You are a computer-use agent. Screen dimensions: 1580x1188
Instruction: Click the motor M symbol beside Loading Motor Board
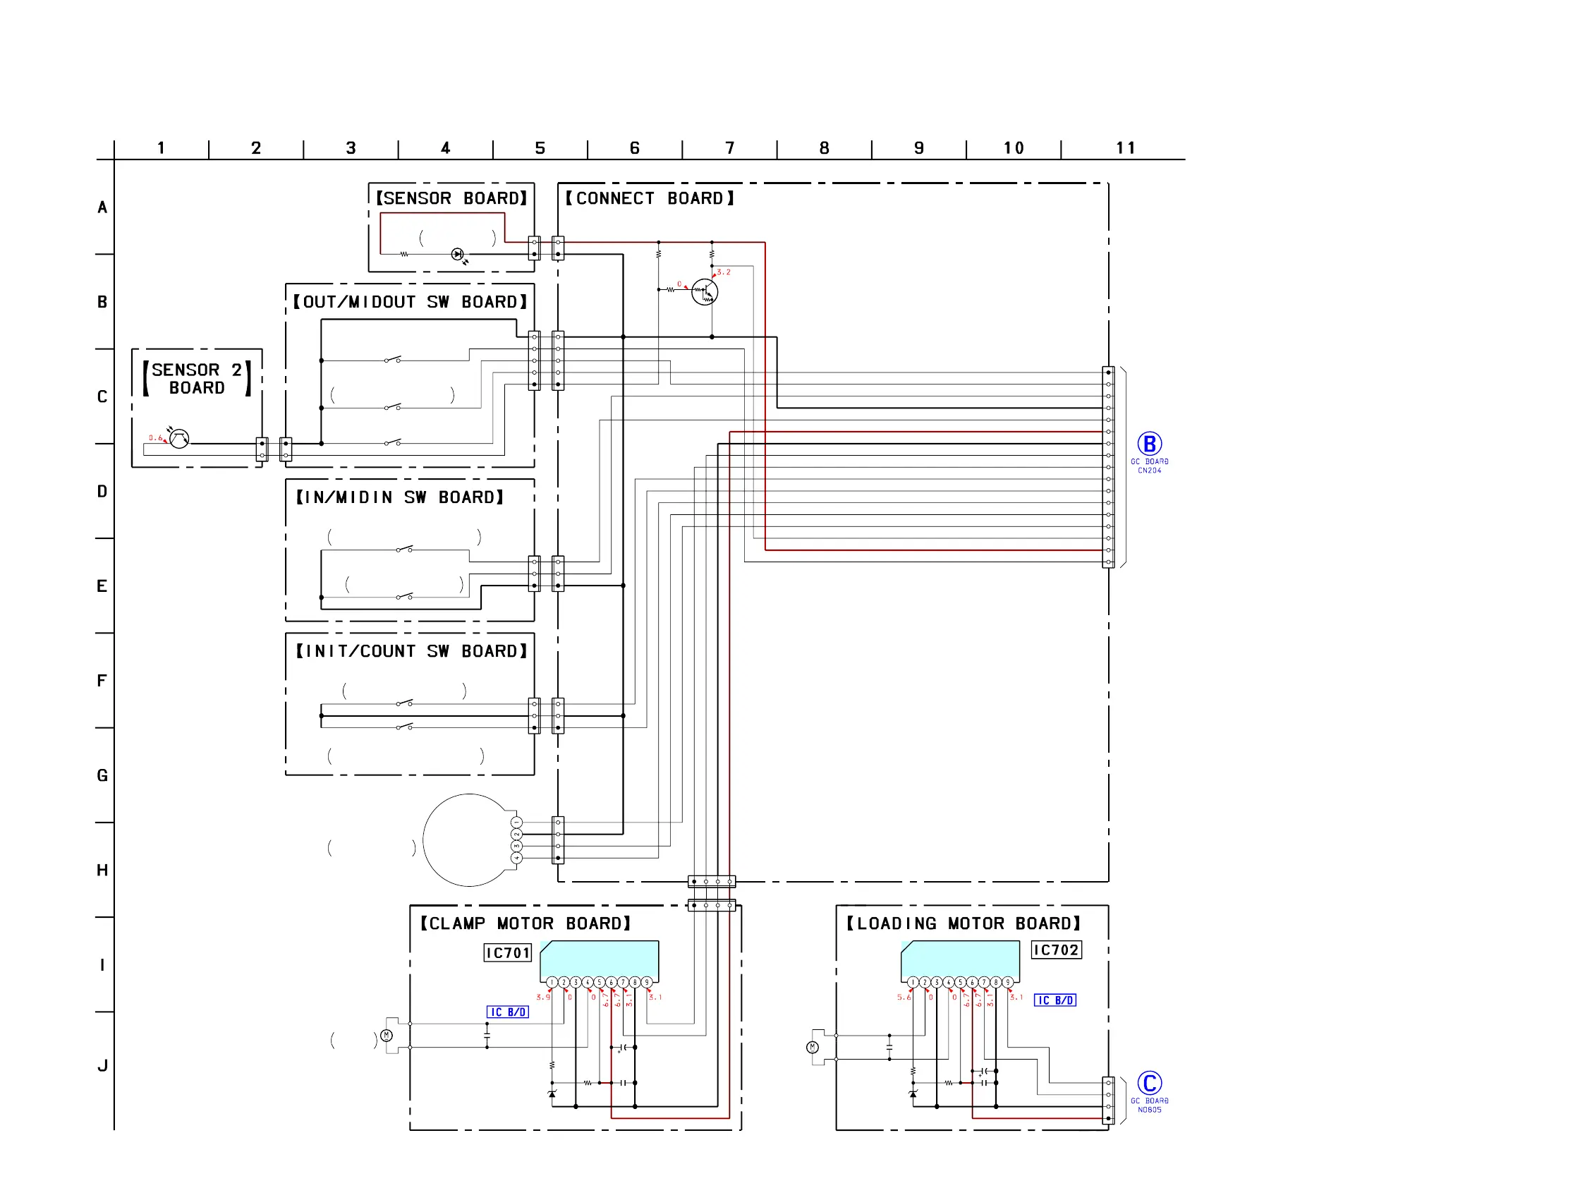point(812,1048)
